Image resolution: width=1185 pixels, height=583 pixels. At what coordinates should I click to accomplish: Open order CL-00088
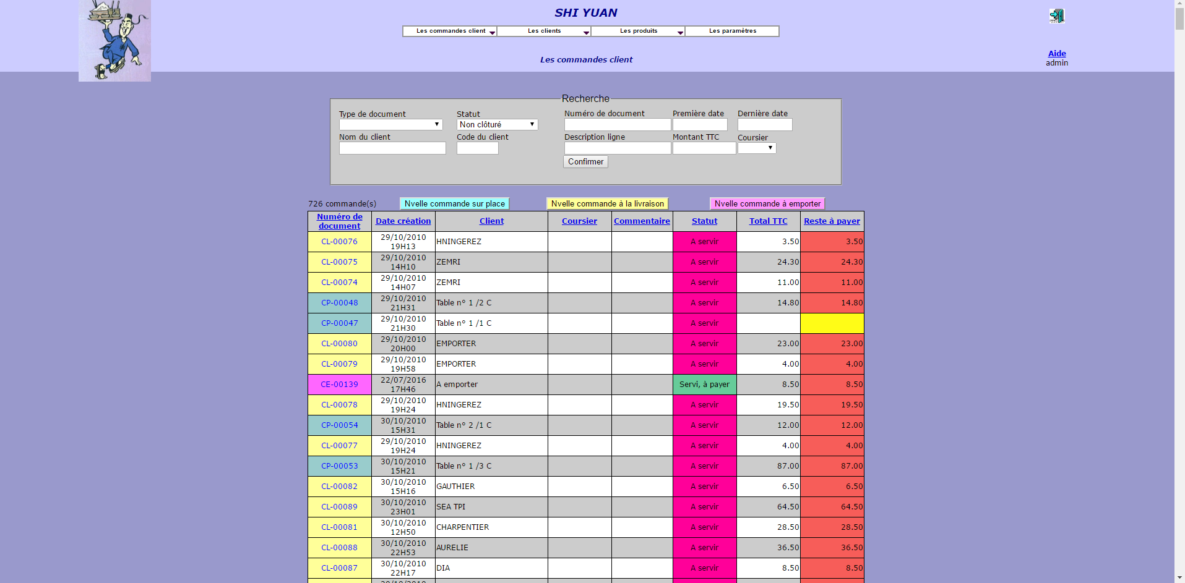click(339, 548)
